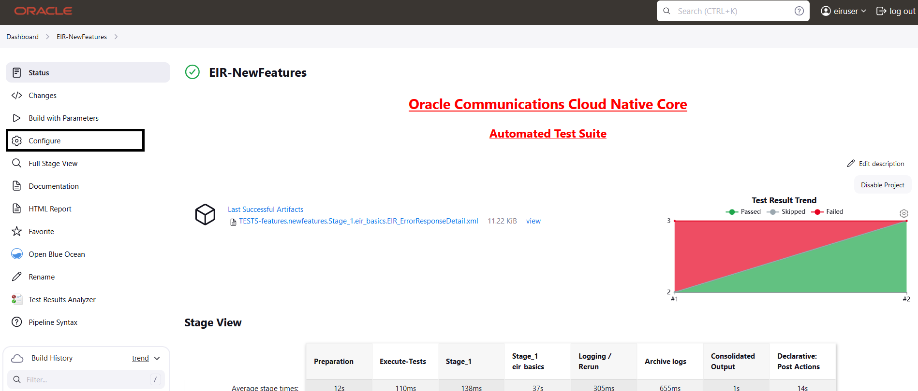Toggle the Passed series in the chart legend
918x391 pixels.
click(743, 211)
